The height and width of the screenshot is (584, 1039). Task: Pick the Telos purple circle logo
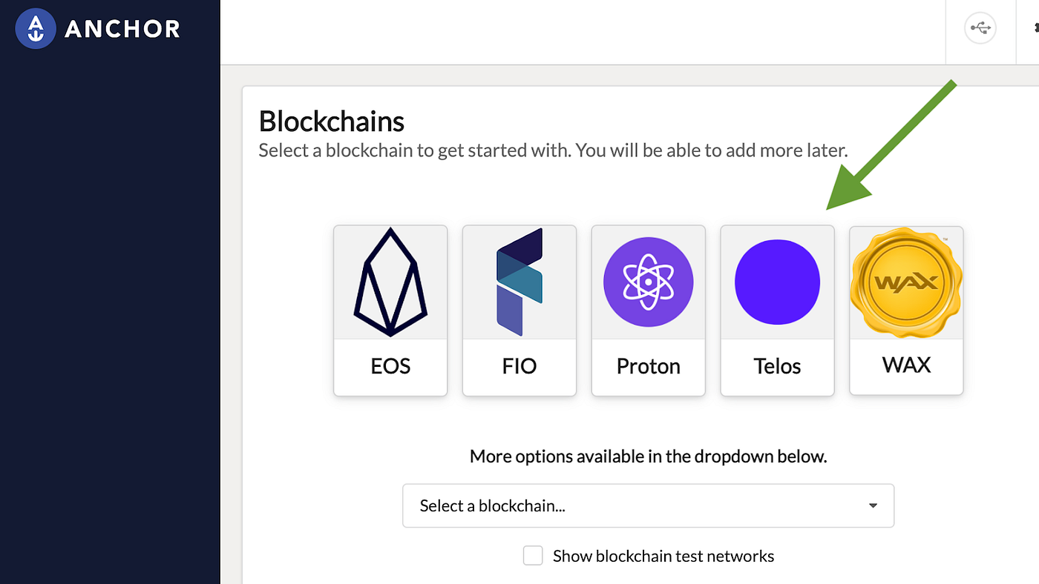tap(777, 282)
